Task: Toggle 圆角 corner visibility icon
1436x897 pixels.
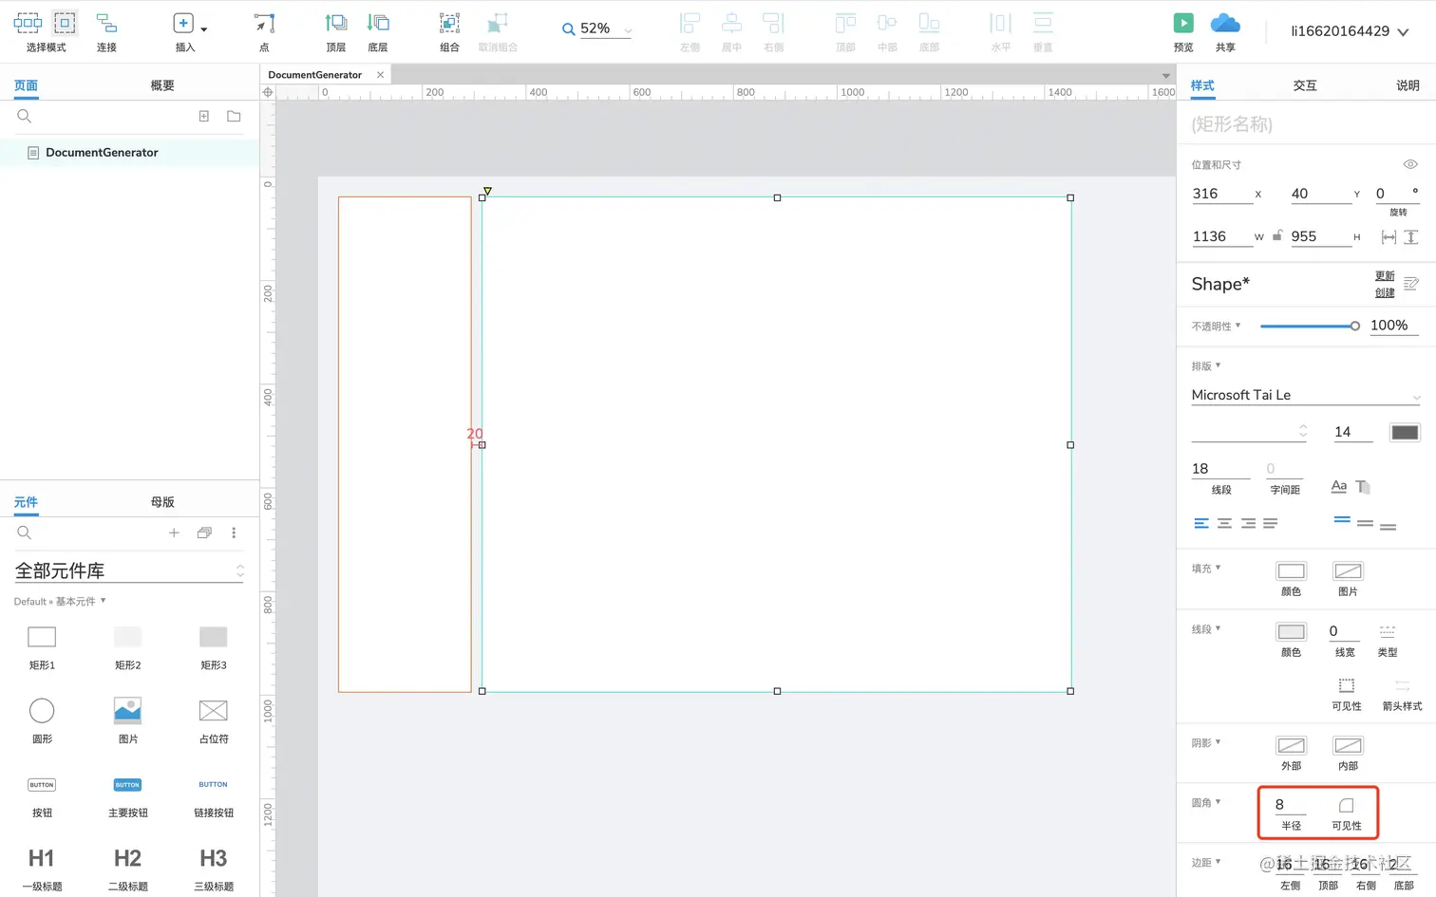Action: 1346,805
